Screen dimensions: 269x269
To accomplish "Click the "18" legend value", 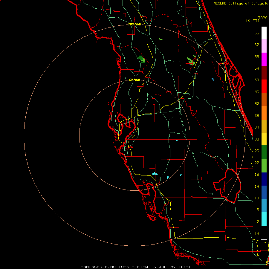I will 257,175.
